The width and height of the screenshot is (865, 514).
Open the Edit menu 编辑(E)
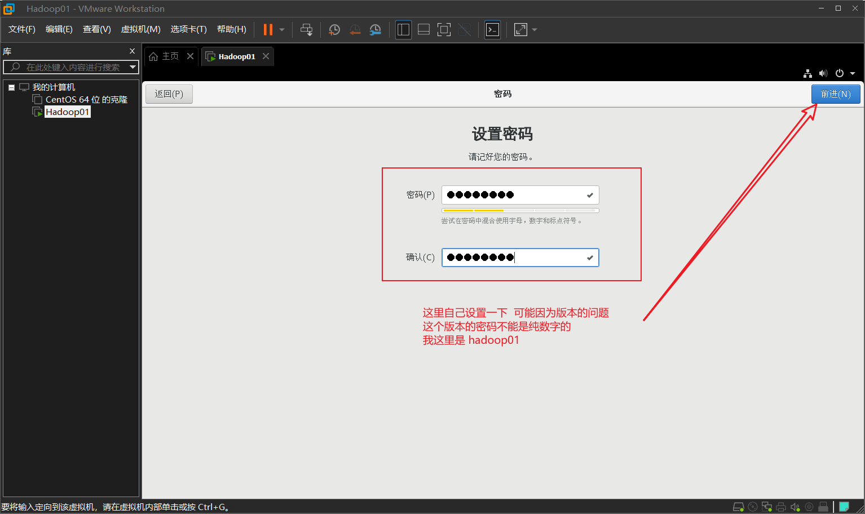pyautogui.click(x=59, y=29)
